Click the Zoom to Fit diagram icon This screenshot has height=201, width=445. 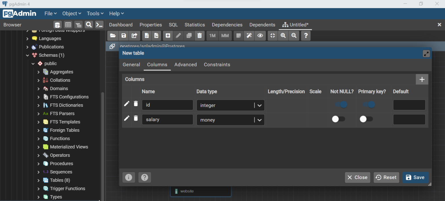point(272,36)
